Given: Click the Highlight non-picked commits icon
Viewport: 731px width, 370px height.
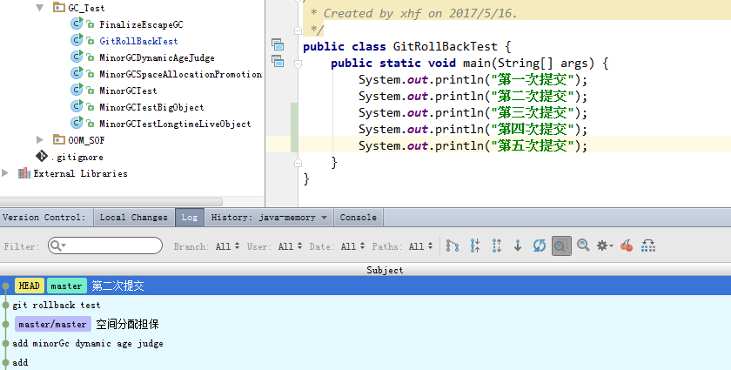Looking at the screenshot, I should pos(648,246).
